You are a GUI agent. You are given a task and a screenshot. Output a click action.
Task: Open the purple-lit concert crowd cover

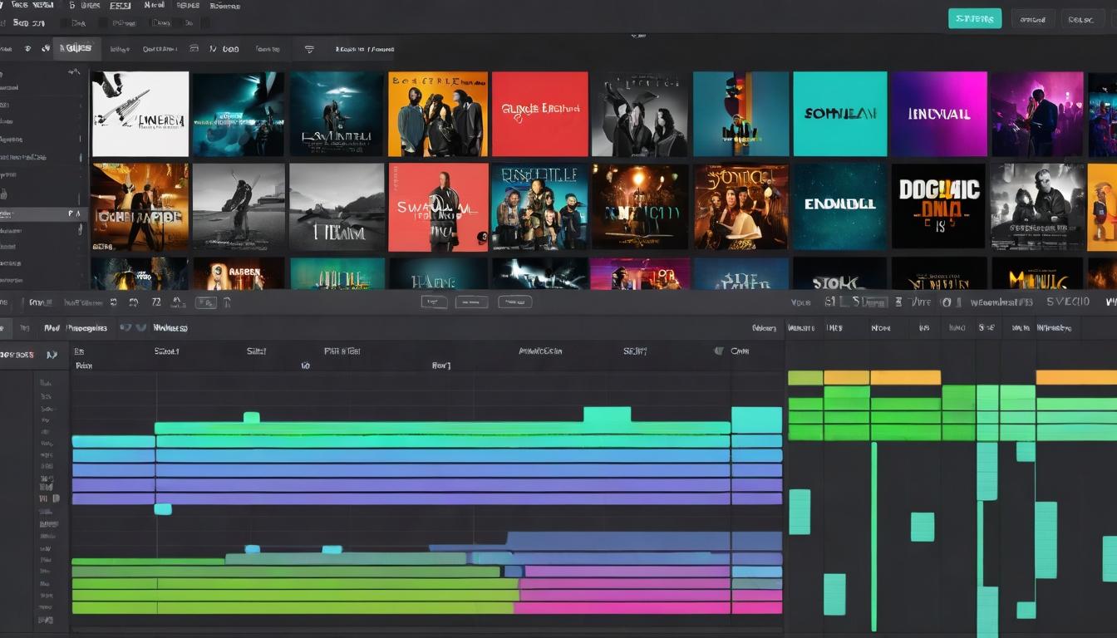point(1037,114)
